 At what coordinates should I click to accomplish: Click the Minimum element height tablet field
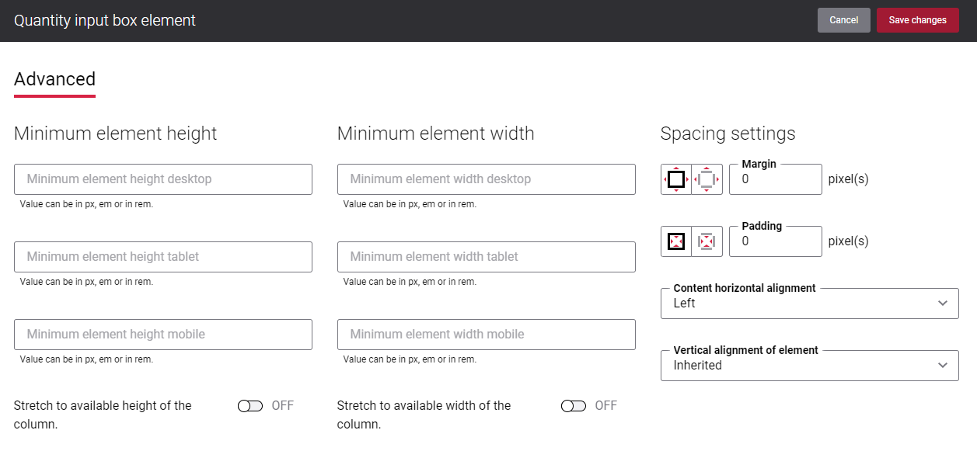click(163, 256)
